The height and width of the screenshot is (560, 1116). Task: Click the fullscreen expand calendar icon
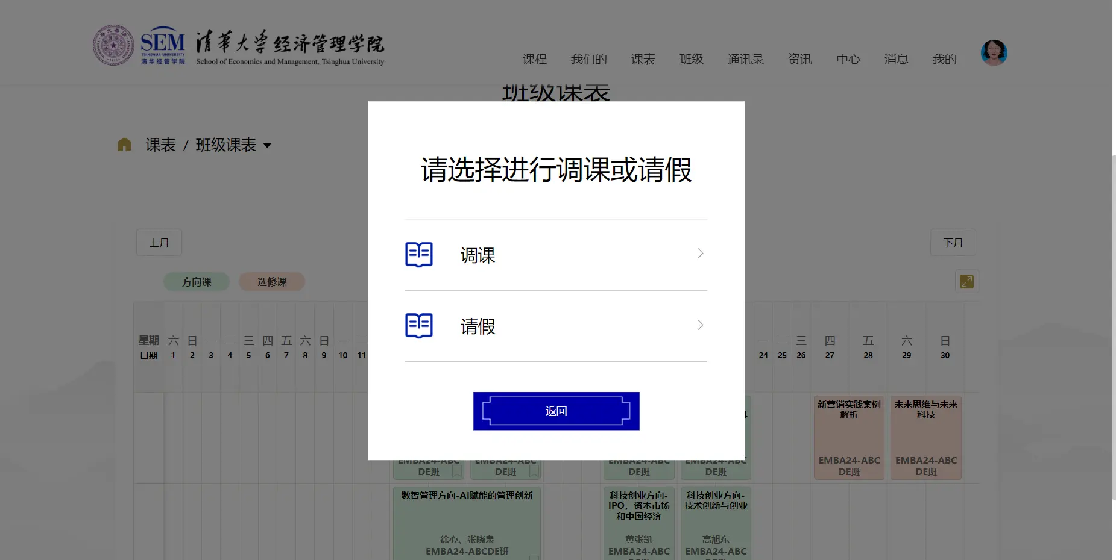point(966,281)
